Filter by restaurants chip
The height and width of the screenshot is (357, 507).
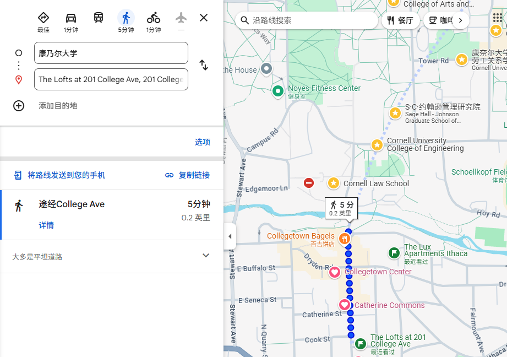(400, 20)
